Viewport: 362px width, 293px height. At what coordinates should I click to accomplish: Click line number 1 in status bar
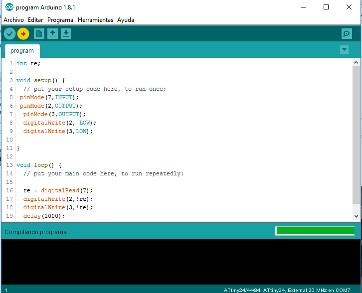6,290
